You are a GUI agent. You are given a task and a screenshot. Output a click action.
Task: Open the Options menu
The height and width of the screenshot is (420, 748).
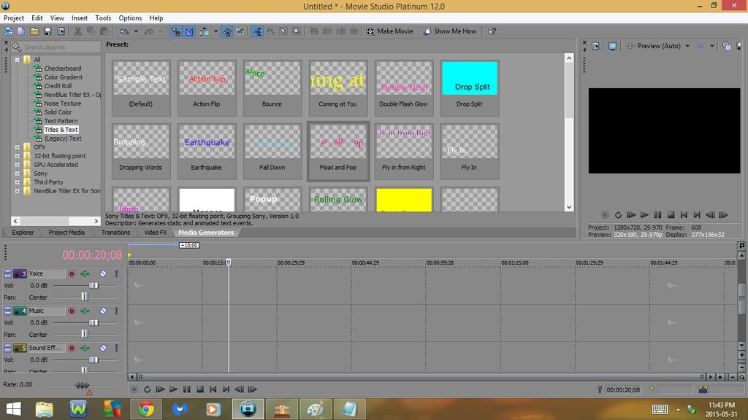point(129,17)
